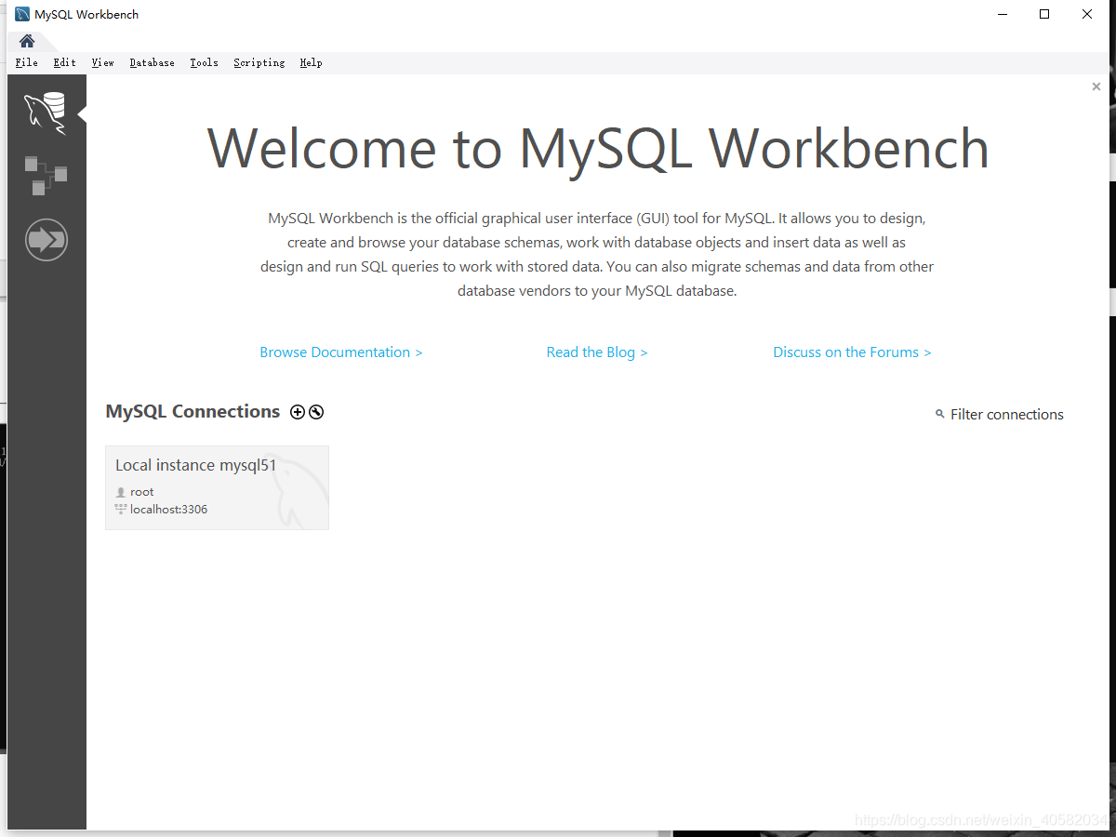Open the Models sidebar icon

[46, 176]
